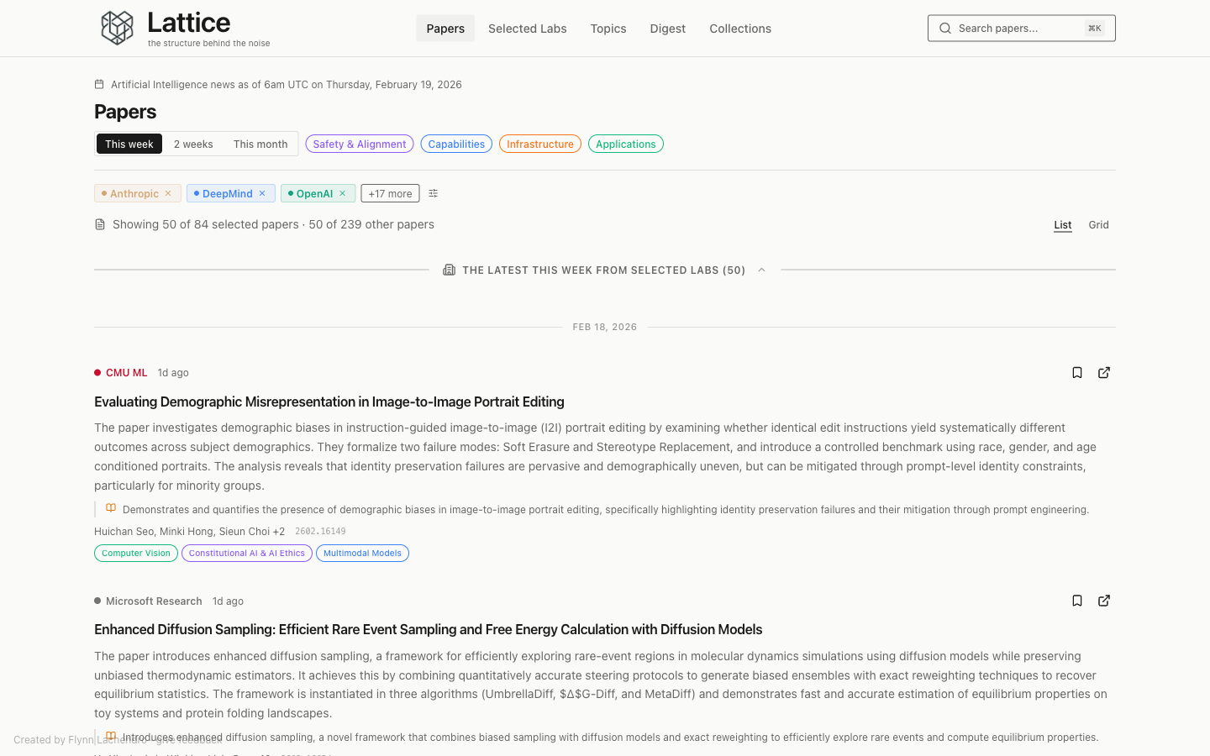Collapse the Latest From Selected Labs section

(761, 270)
